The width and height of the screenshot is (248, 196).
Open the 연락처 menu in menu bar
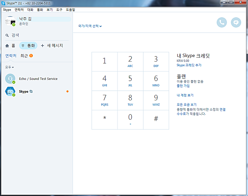(19, 10)
